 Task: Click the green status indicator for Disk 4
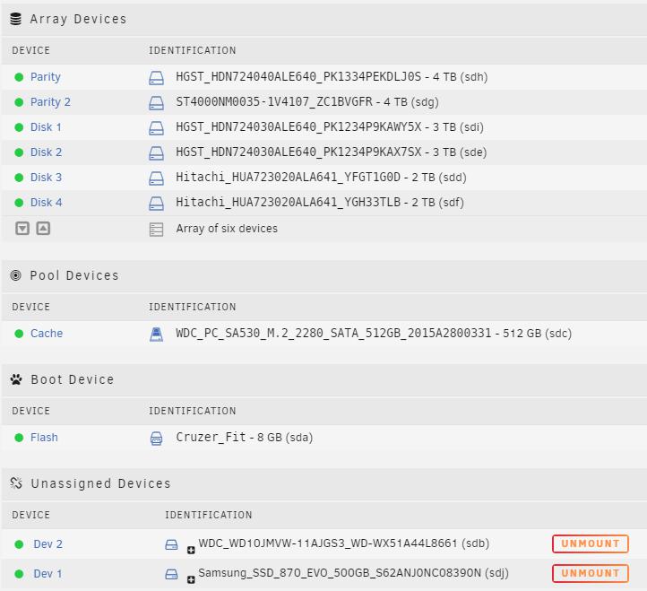(x=19, y=203)
